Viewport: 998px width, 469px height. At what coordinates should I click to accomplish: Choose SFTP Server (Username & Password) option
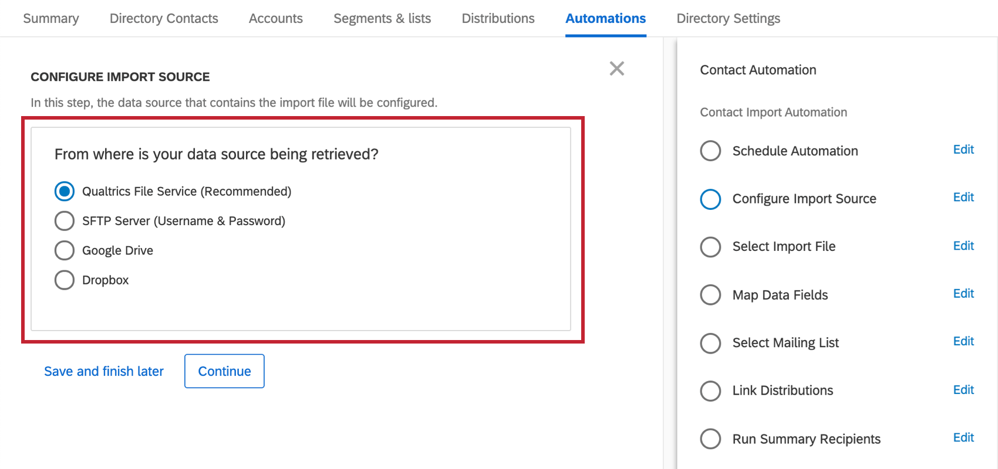(65, 221)
